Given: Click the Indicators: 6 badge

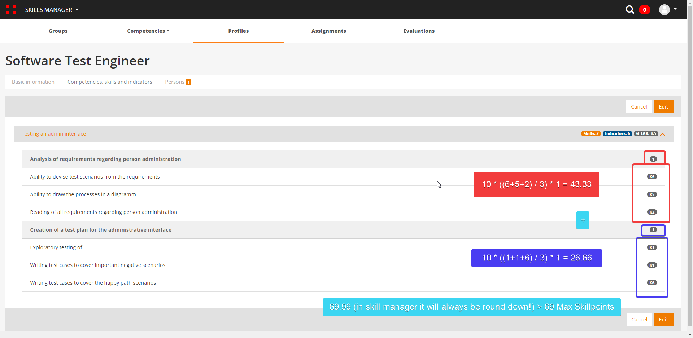Looking at the screenshot, I should [x=617, y=133].
